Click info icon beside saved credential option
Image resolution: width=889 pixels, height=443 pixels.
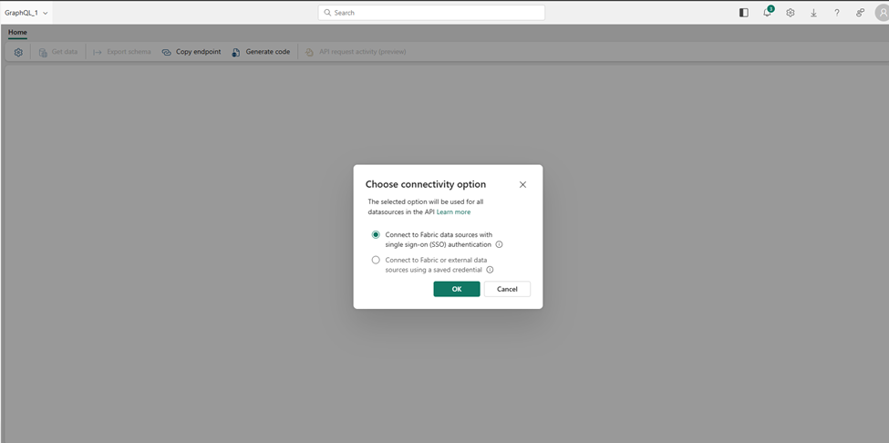[490, 270]
